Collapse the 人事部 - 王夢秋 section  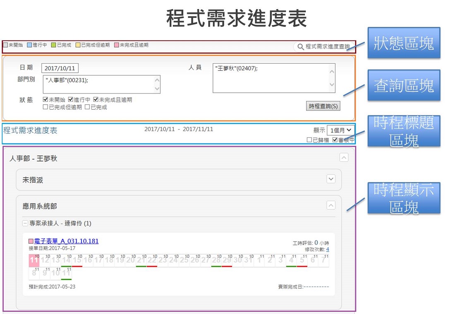(344, 158)
